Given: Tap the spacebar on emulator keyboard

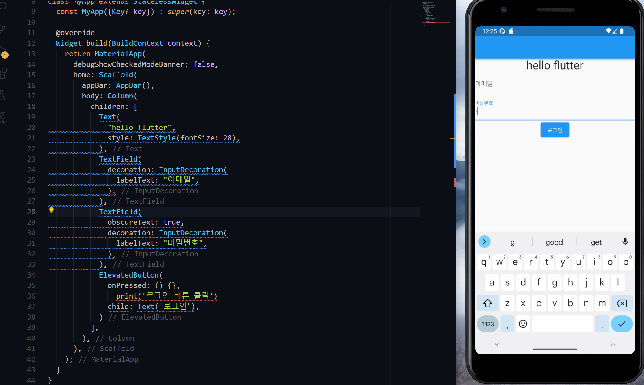Looking at the screenshot, I should point(562,324).
